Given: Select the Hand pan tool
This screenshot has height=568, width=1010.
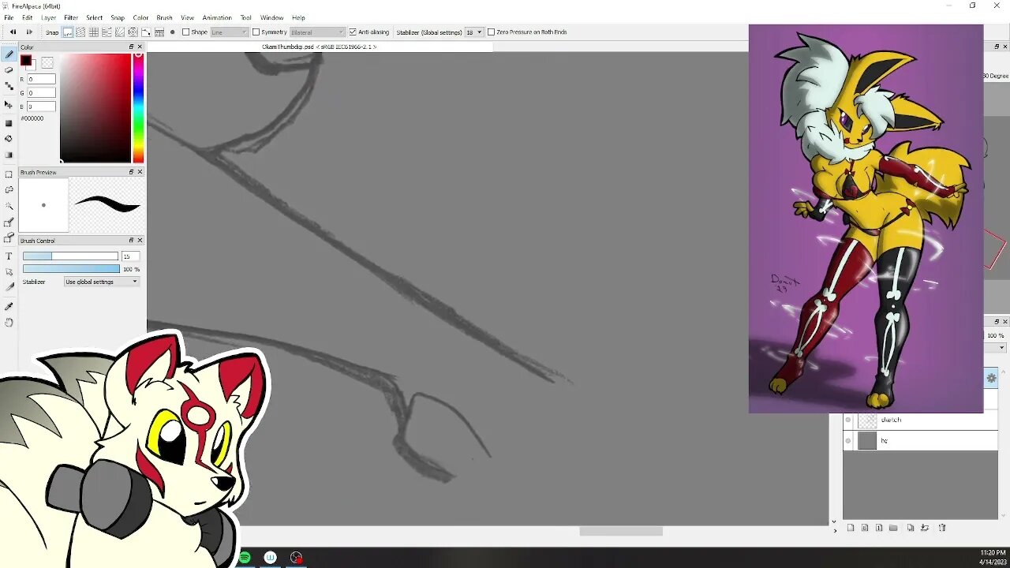Looking at the screenshot, I should tap(9, 322).
